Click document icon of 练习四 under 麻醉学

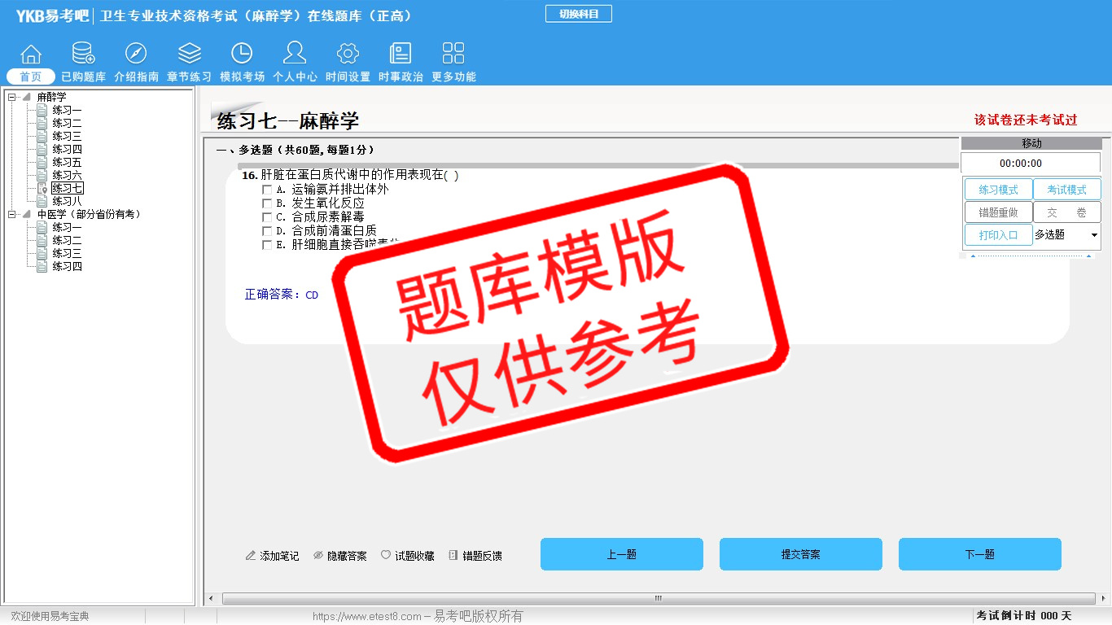coord(42,150)
